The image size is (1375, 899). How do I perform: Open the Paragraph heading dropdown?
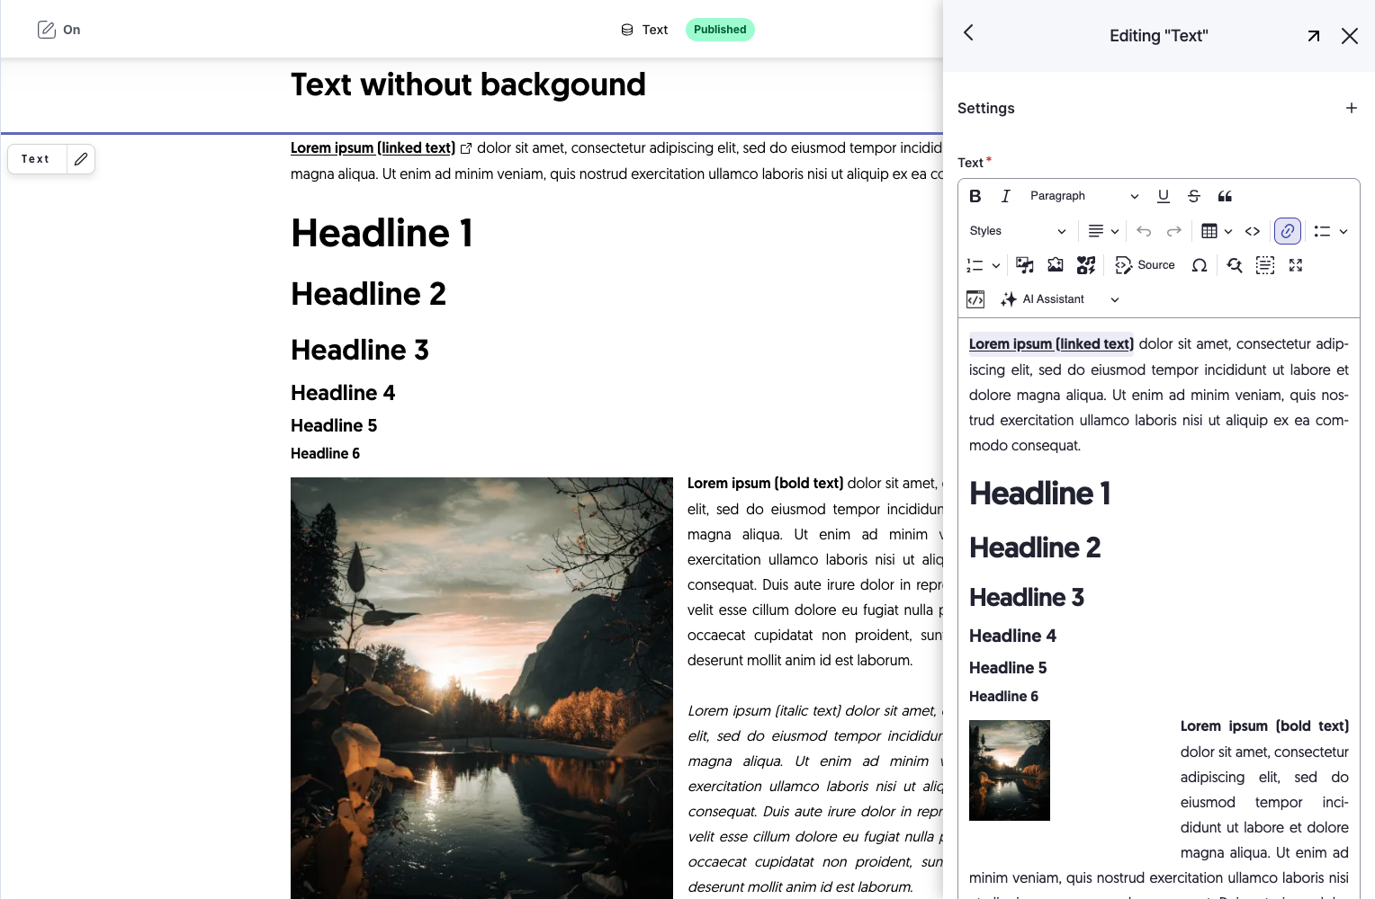coord(1084,196)
